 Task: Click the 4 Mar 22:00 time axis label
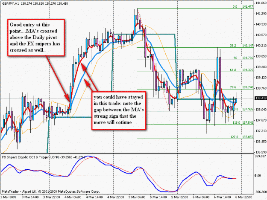116,197
